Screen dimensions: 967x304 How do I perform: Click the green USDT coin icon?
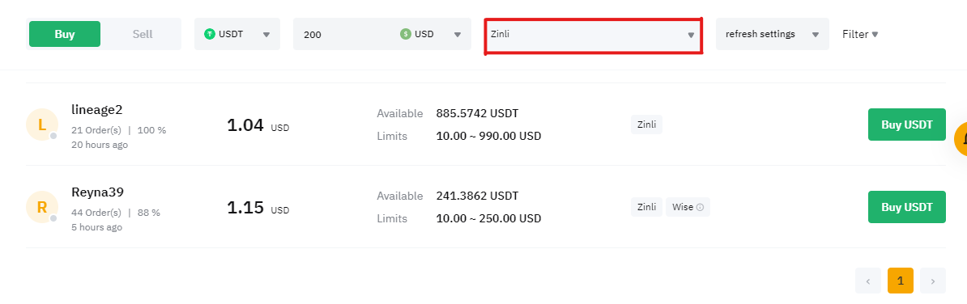pos(210,34)
